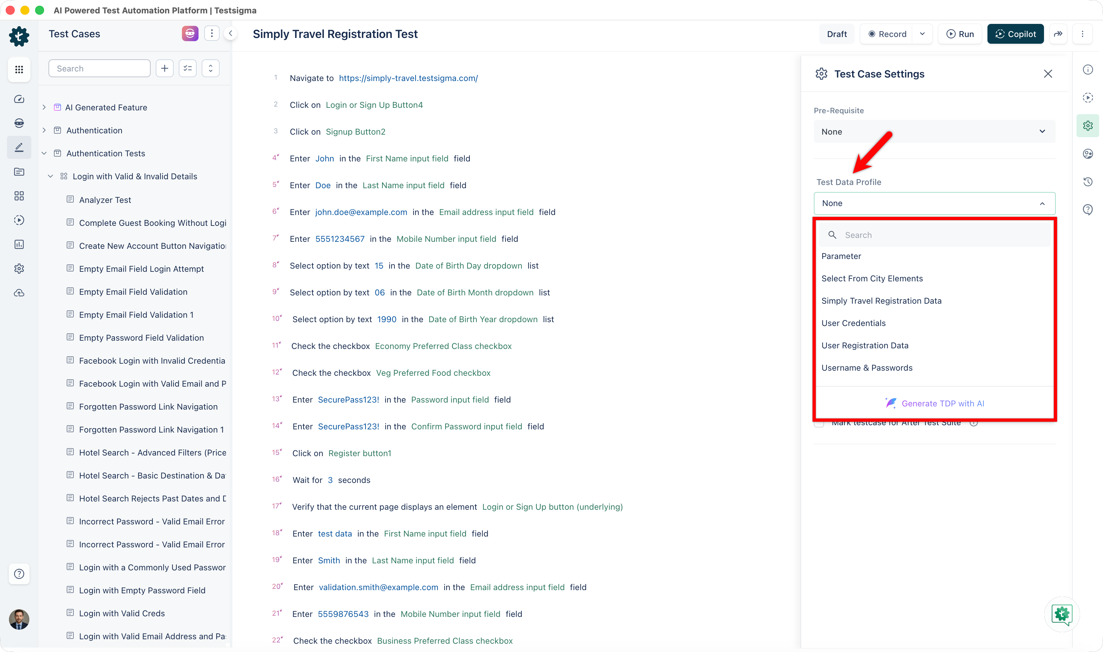Open the history clock icon in right rail
This screenshot has width=1103, height=652.
[x=1088, y=182]
